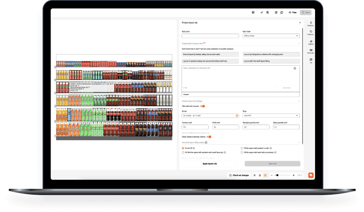
Task: Click the zoom in plus icon
Action: point(293,175)
